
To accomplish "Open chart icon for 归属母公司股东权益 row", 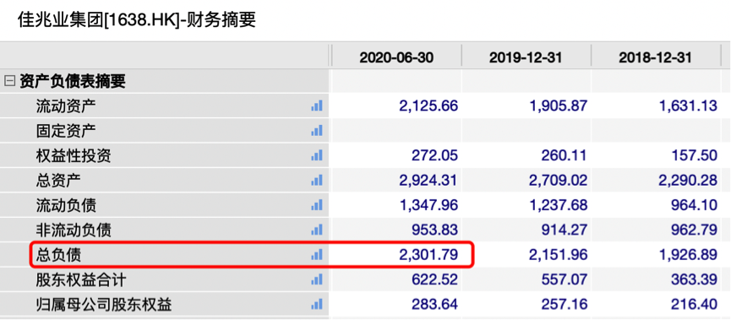I will tap(317, 305).
